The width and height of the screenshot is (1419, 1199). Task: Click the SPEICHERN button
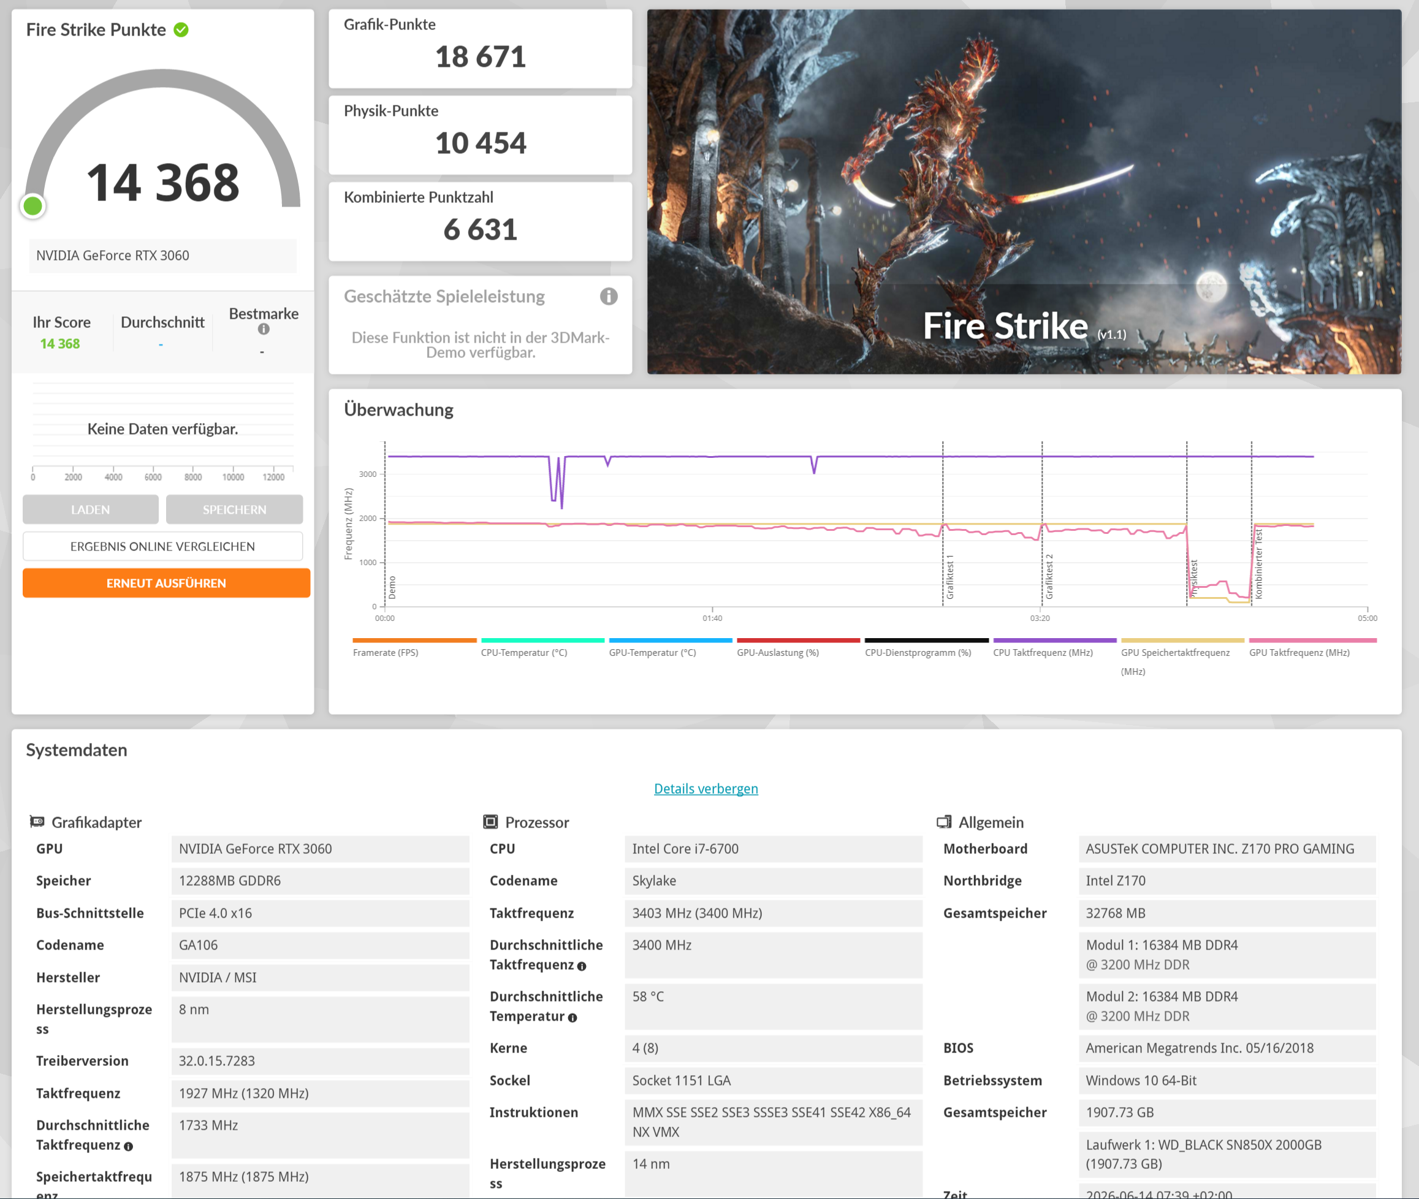click(x=235, y=509)
